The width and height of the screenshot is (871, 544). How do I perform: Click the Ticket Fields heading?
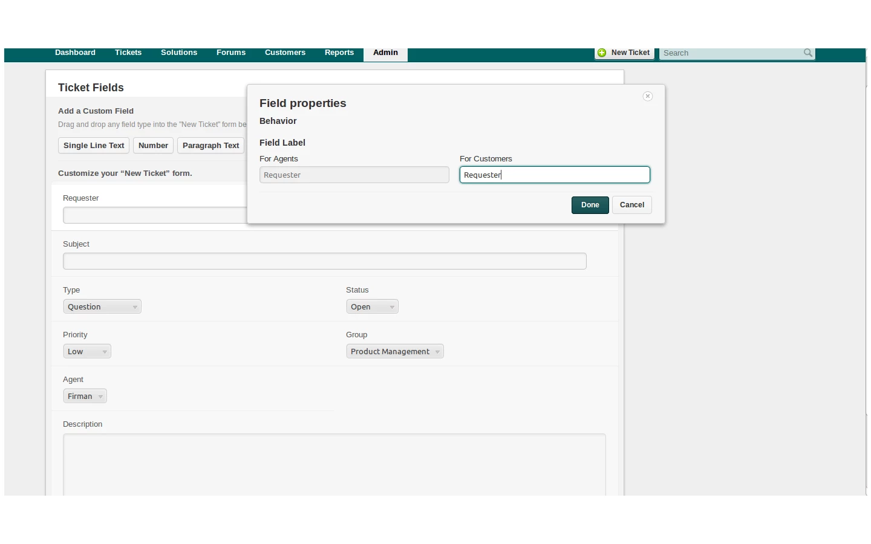[x=91, y=88]
